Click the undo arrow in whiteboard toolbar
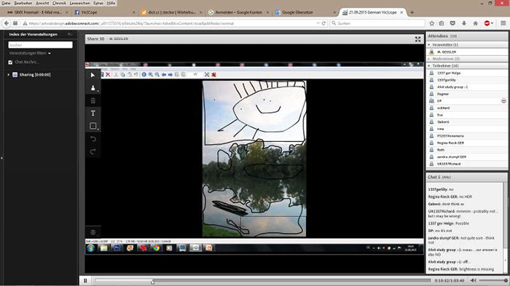 pos(93,139)
